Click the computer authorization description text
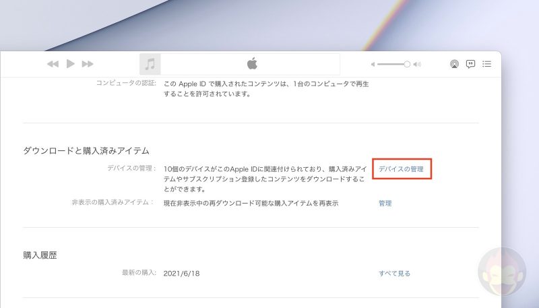This screenshot has width=539, height=308. (x=266, y=89)
